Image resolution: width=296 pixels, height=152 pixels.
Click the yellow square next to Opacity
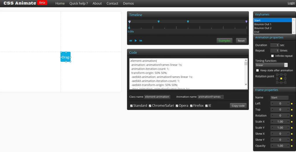[292, 146]
